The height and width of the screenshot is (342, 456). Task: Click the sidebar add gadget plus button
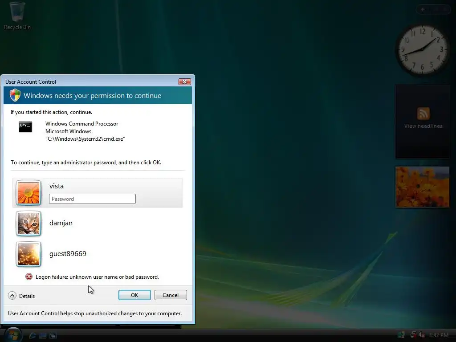pyautogui.click(x=423, y=10)
